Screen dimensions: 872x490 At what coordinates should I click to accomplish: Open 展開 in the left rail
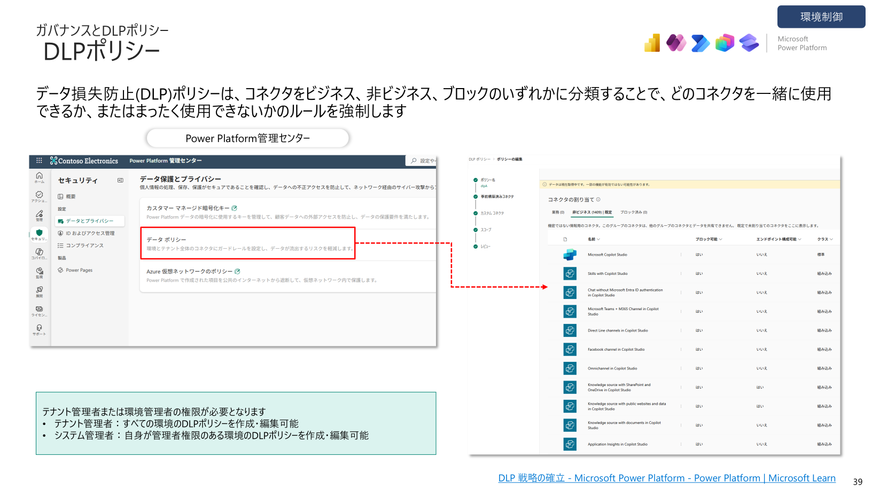(39, 291)
